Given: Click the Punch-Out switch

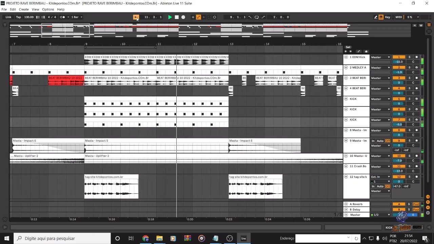Looking at the screenshot, I should [x=263, y=17].
